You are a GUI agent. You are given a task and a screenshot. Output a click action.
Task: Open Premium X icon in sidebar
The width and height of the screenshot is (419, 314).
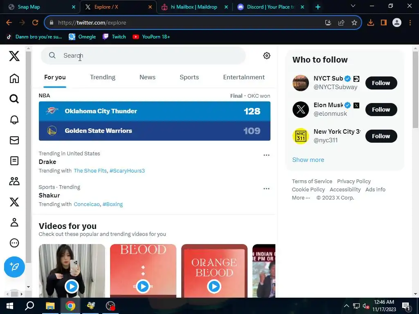(14, 202)
